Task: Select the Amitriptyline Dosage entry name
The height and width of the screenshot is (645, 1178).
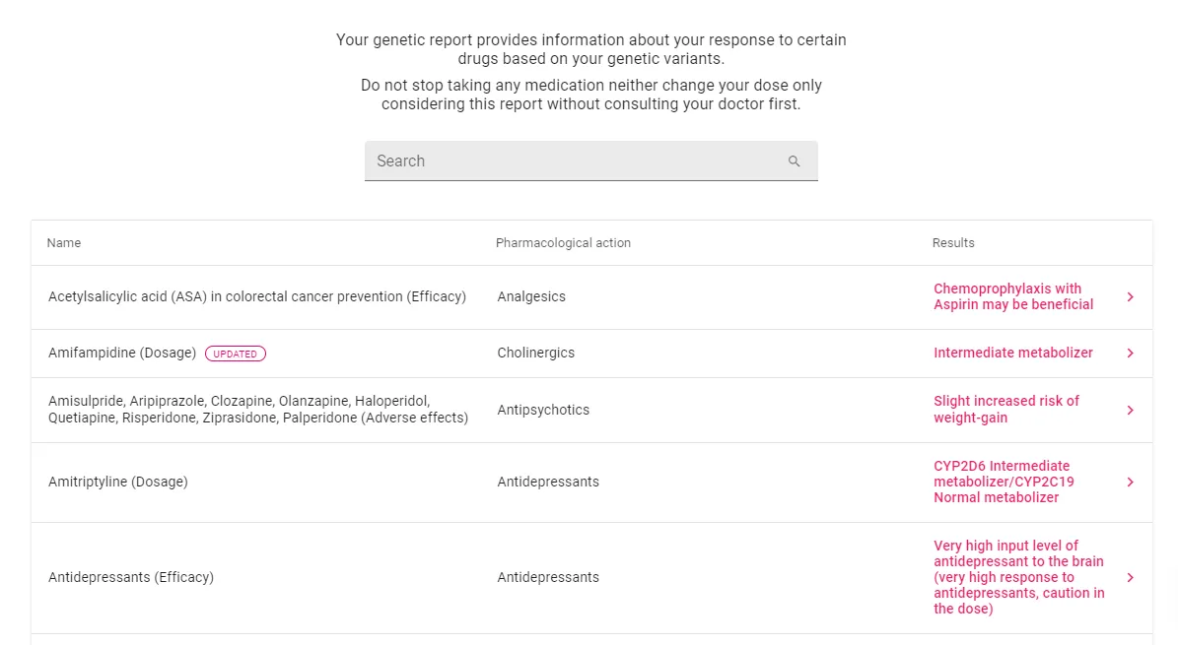Action: point(118,482)
